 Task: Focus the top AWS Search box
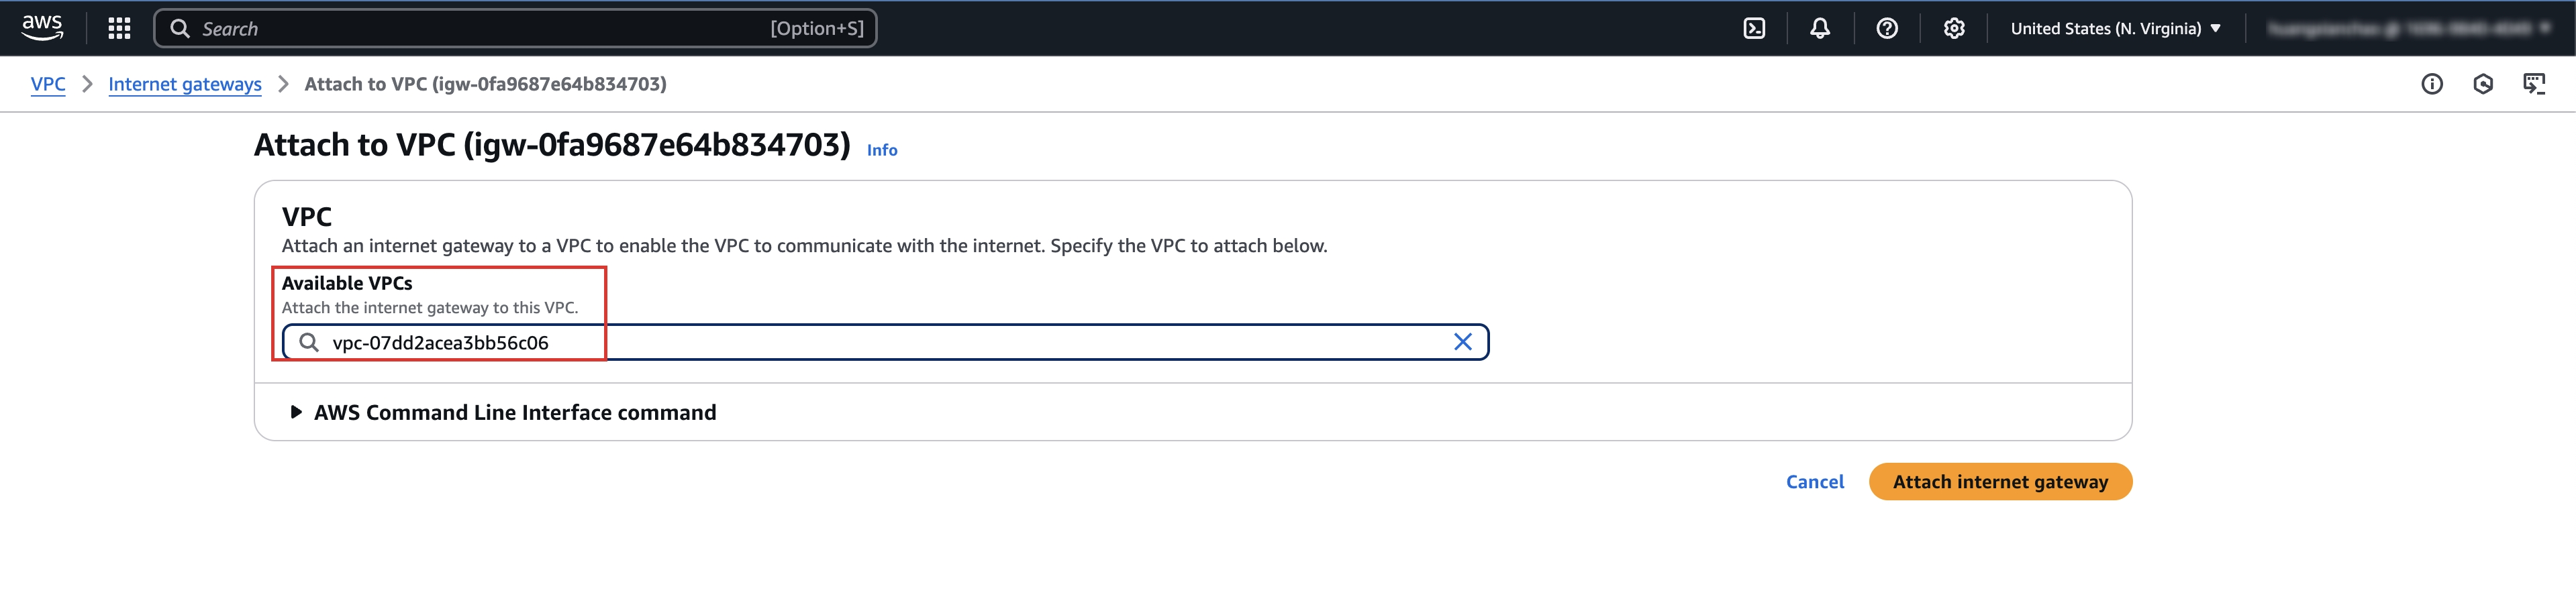pyautogui.click(x=515, y=28)
